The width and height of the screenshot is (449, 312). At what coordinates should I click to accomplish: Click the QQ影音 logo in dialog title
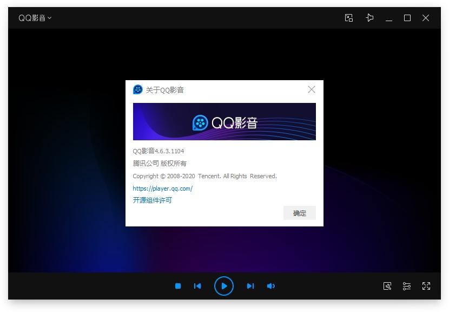click(x=138, y=89)
